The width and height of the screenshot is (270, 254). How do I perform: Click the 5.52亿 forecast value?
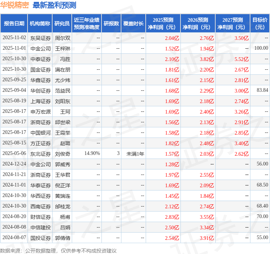tap(242, 59)
